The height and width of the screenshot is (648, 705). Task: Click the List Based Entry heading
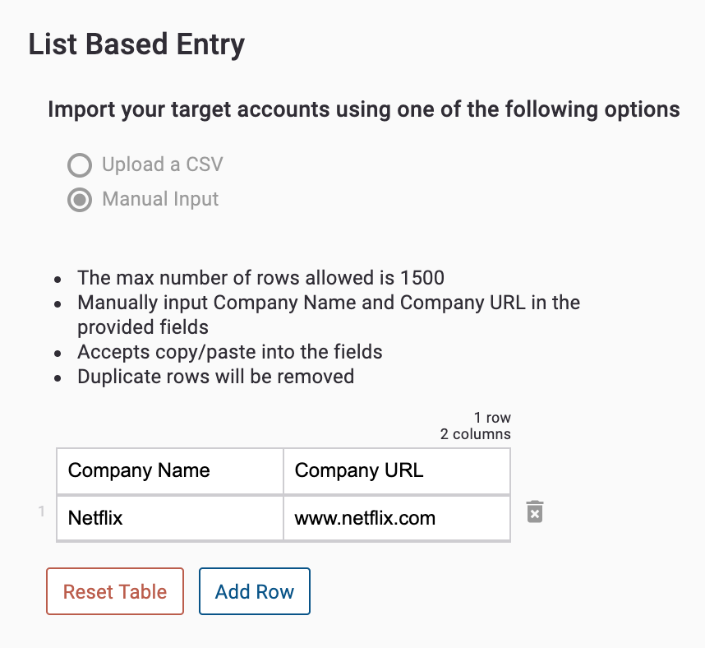tap(136, 44)
